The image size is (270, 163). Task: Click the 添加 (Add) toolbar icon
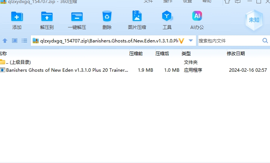[x=17, y=17]
